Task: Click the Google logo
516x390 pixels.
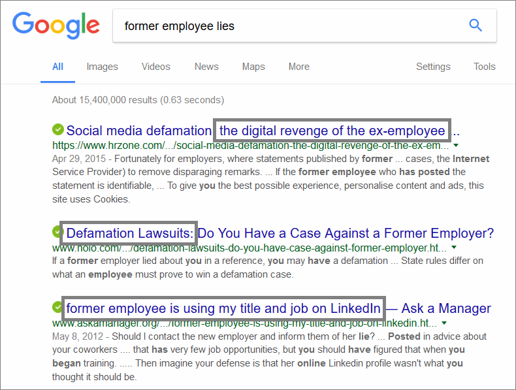Action: coord(56,25)
